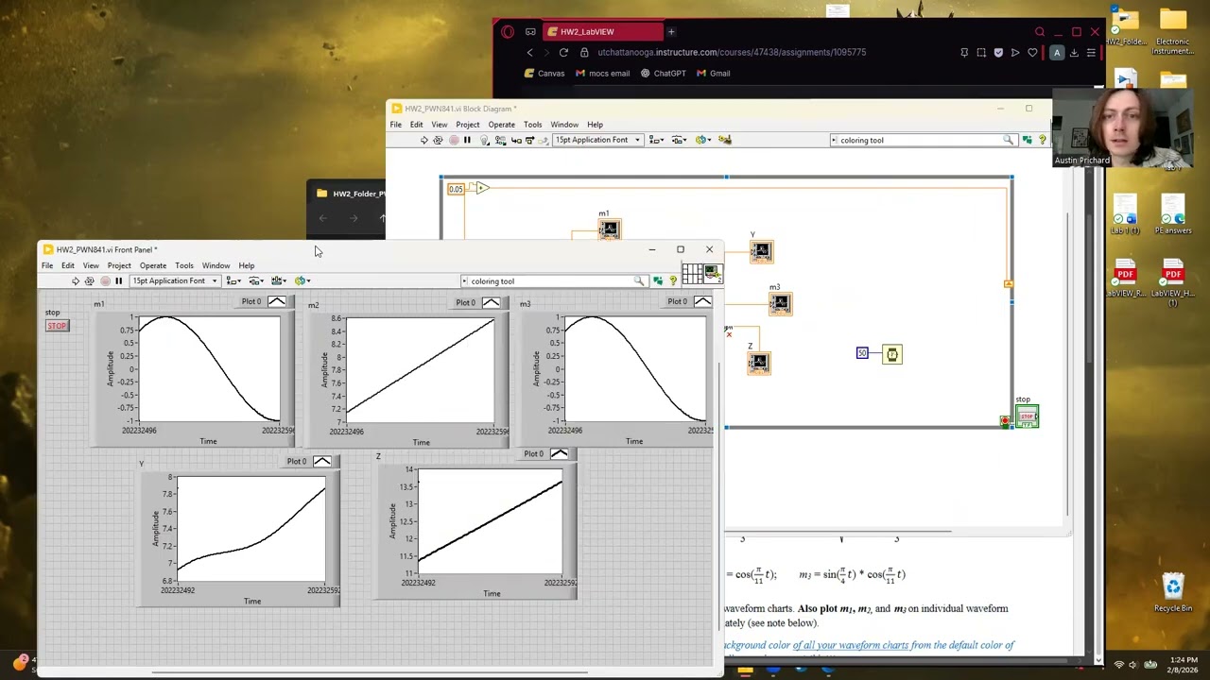The width and height of the screenshot is (1210, 680).
Task: Open Distribute Objects dropdown in Front Panel
Action: tap(255, 280)
